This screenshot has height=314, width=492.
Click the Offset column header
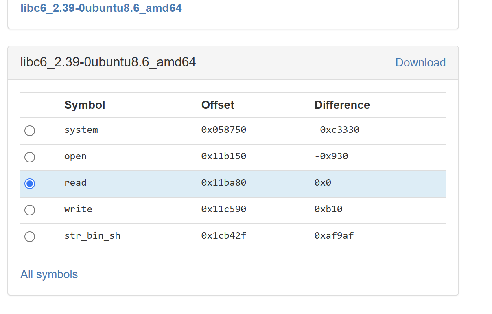pos(218,105)
